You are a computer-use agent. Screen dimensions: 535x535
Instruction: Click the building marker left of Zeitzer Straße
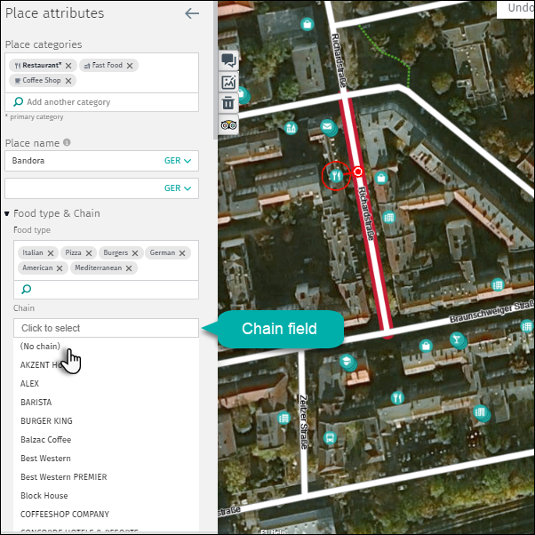click(x=283, y=418)
